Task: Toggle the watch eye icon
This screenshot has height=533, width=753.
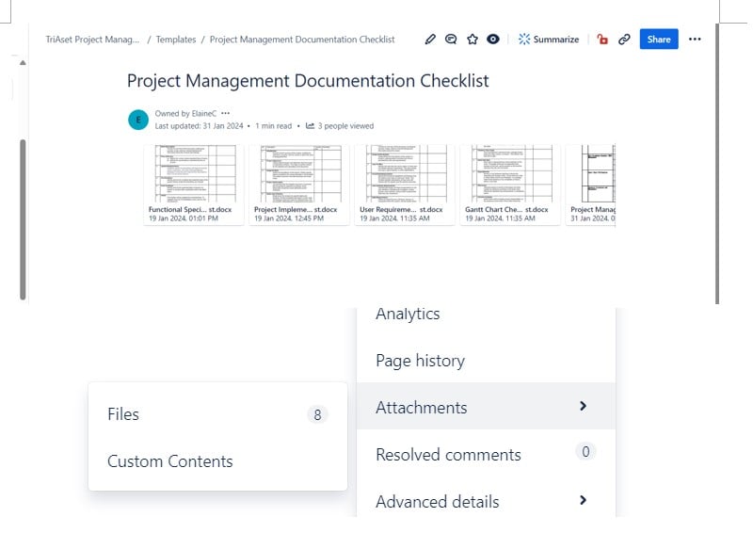Action: [x=493, y=40]
